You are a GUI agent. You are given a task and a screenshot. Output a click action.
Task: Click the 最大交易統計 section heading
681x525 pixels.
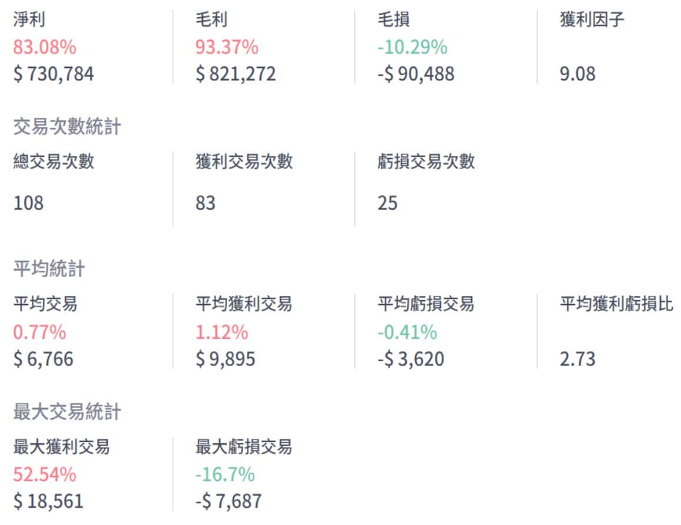(x=67, y=412)
